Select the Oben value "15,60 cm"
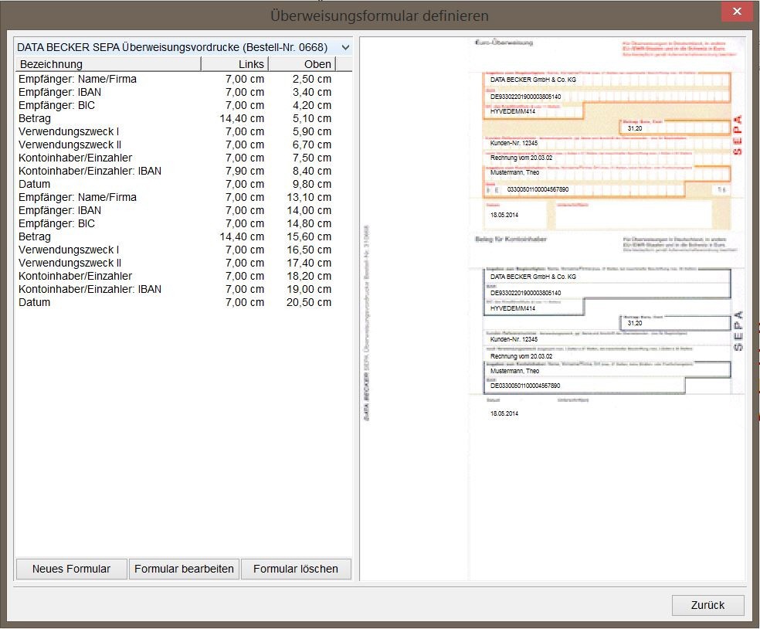 tap(309, 236)
